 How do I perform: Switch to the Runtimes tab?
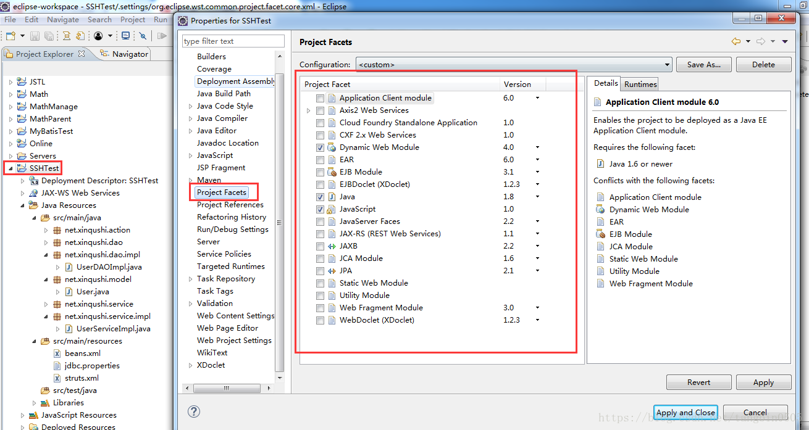coord(640,84)
